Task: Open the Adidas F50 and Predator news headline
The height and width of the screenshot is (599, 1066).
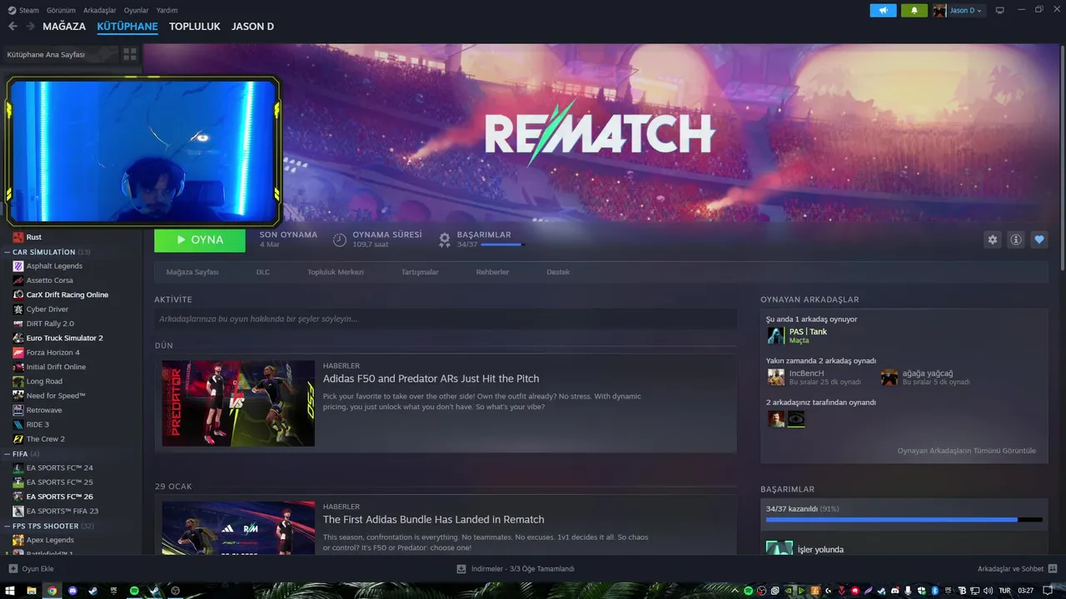Action: (x=431, y=379)
